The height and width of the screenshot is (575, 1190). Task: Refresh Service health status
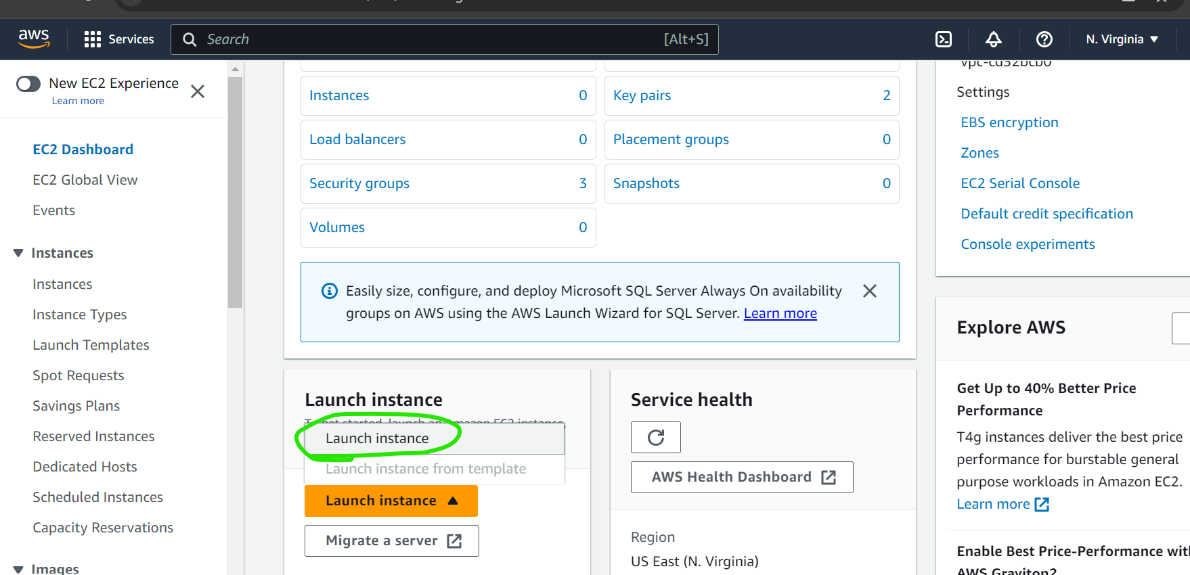[x=656, y=437]
